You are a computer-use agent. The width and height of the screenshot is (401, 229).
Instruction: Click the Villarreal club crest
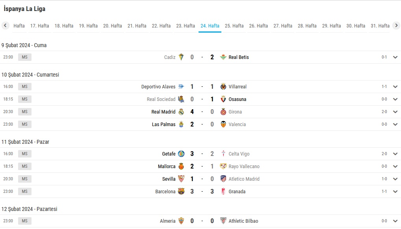pyautogui.click(x=223, y=86)
